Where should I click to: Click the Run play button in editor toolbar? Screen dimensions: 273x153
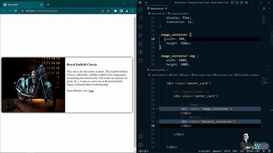point(264,8)
